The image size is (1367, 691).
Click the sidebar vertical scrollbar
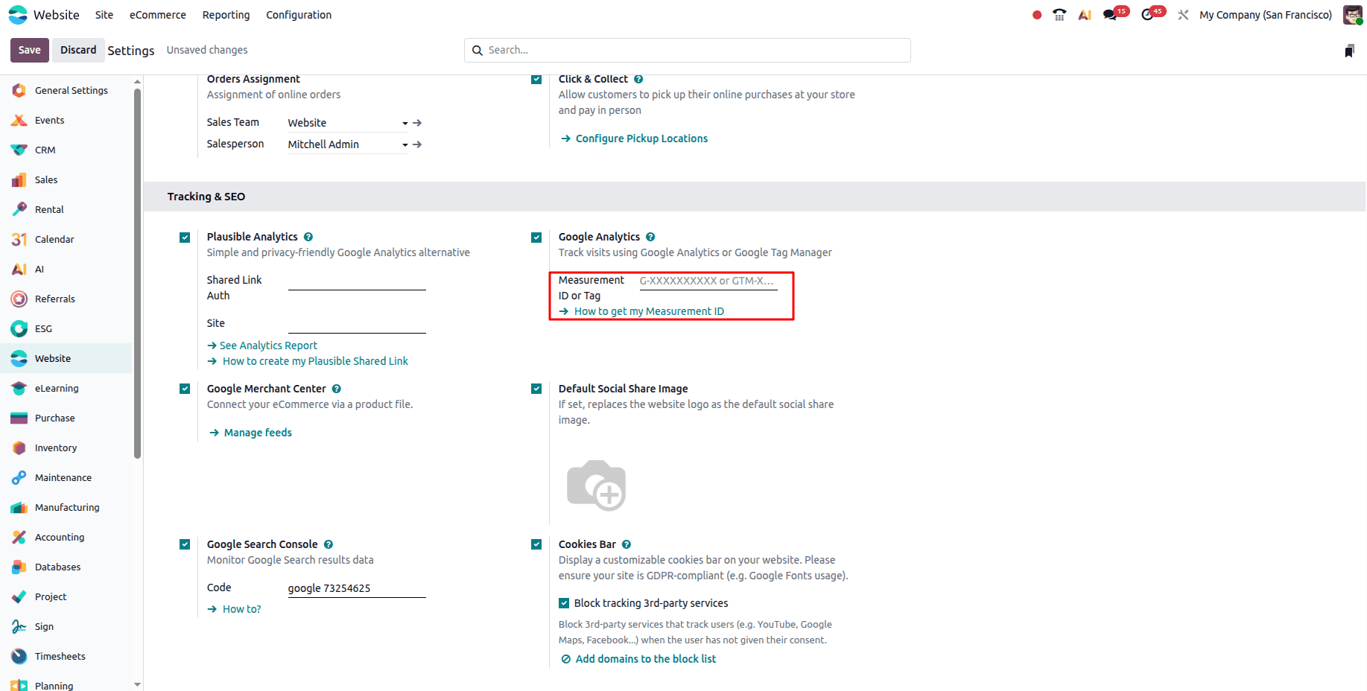click(x=137, y=273)
